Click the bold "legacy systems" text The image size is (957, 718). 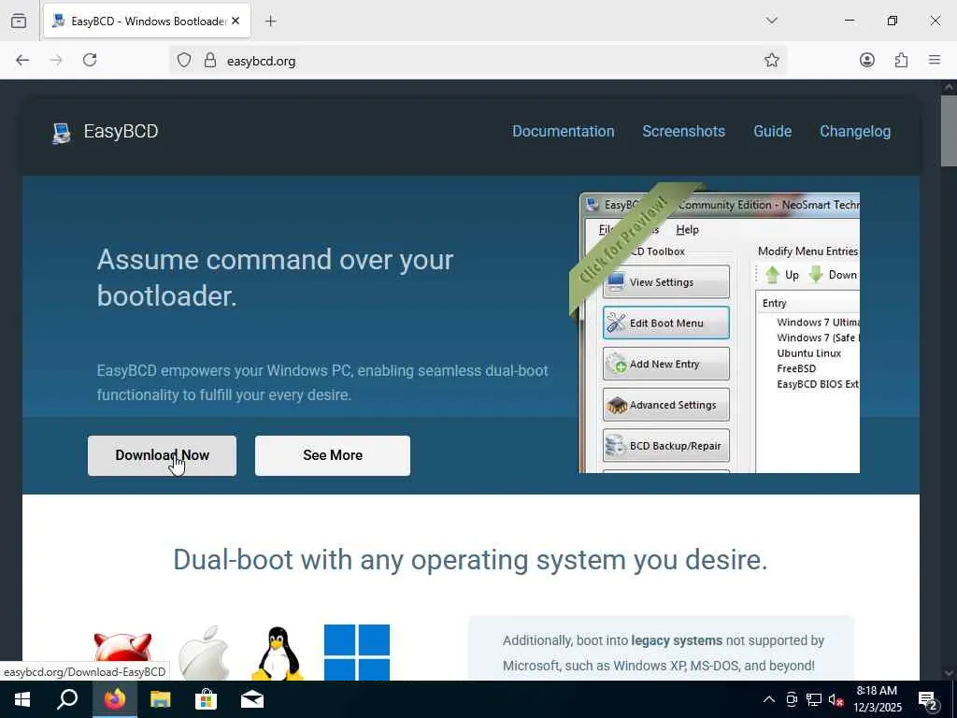tap(677, 640)
